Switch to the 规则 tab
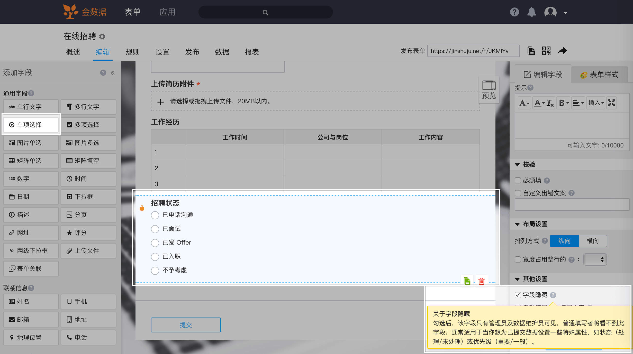The image size is (633, 354). point(132,52)
